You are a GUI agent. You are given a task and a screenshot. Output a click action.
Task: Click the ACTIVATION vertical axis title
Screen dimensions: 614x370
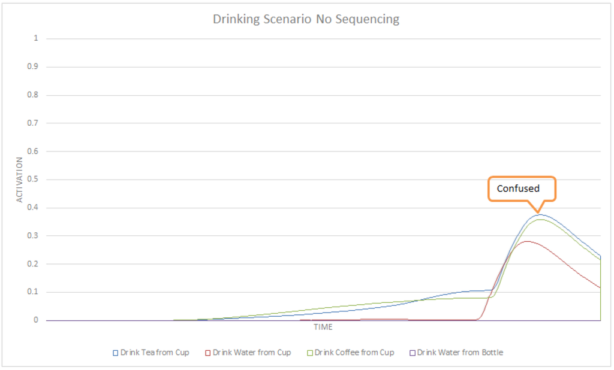pyautogui.click(x=20, y=180)
